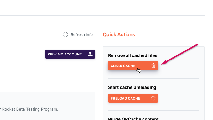Select the Quick Actions heading

tap(119, 34)
